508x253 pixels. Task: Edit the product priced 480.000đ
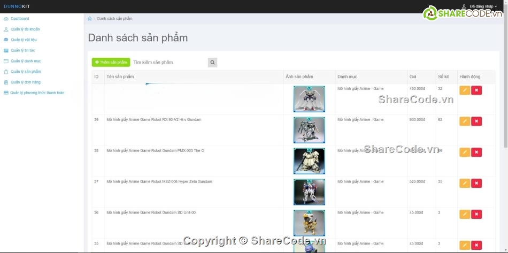click(465, 90)
